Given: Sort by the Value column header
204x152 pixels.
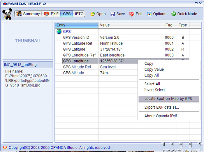Looking at the screenshot, I should (130, 25).
